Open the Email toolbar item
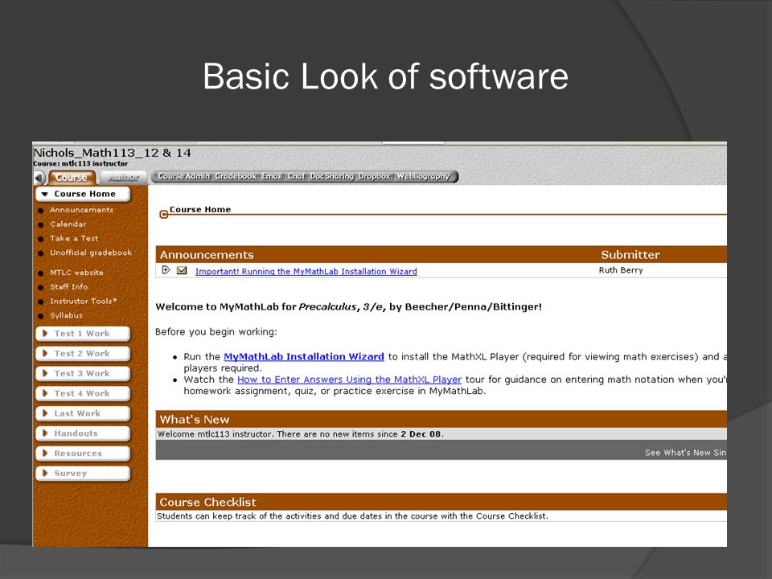 pos(272,176)
